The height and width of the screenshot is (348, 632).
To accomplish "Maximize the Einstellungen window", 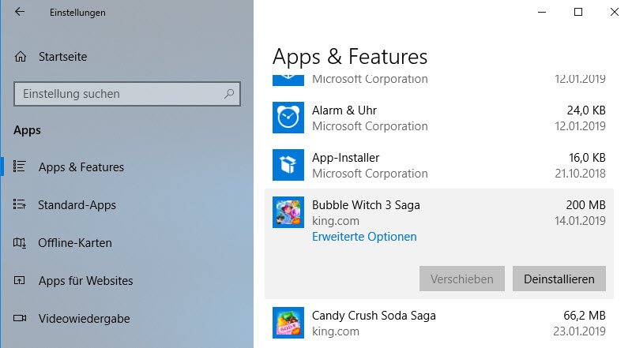I will (x=578, y=13).
